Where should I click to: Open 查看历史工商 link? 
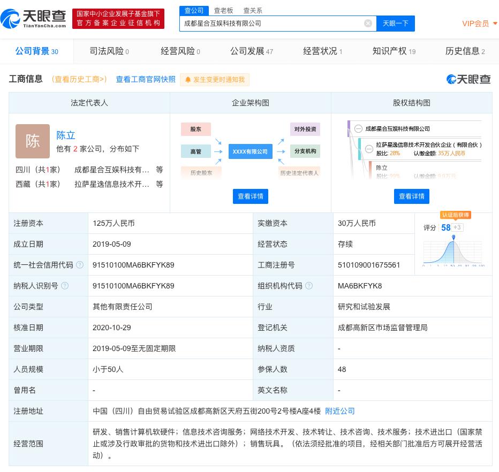coord(79,79)
